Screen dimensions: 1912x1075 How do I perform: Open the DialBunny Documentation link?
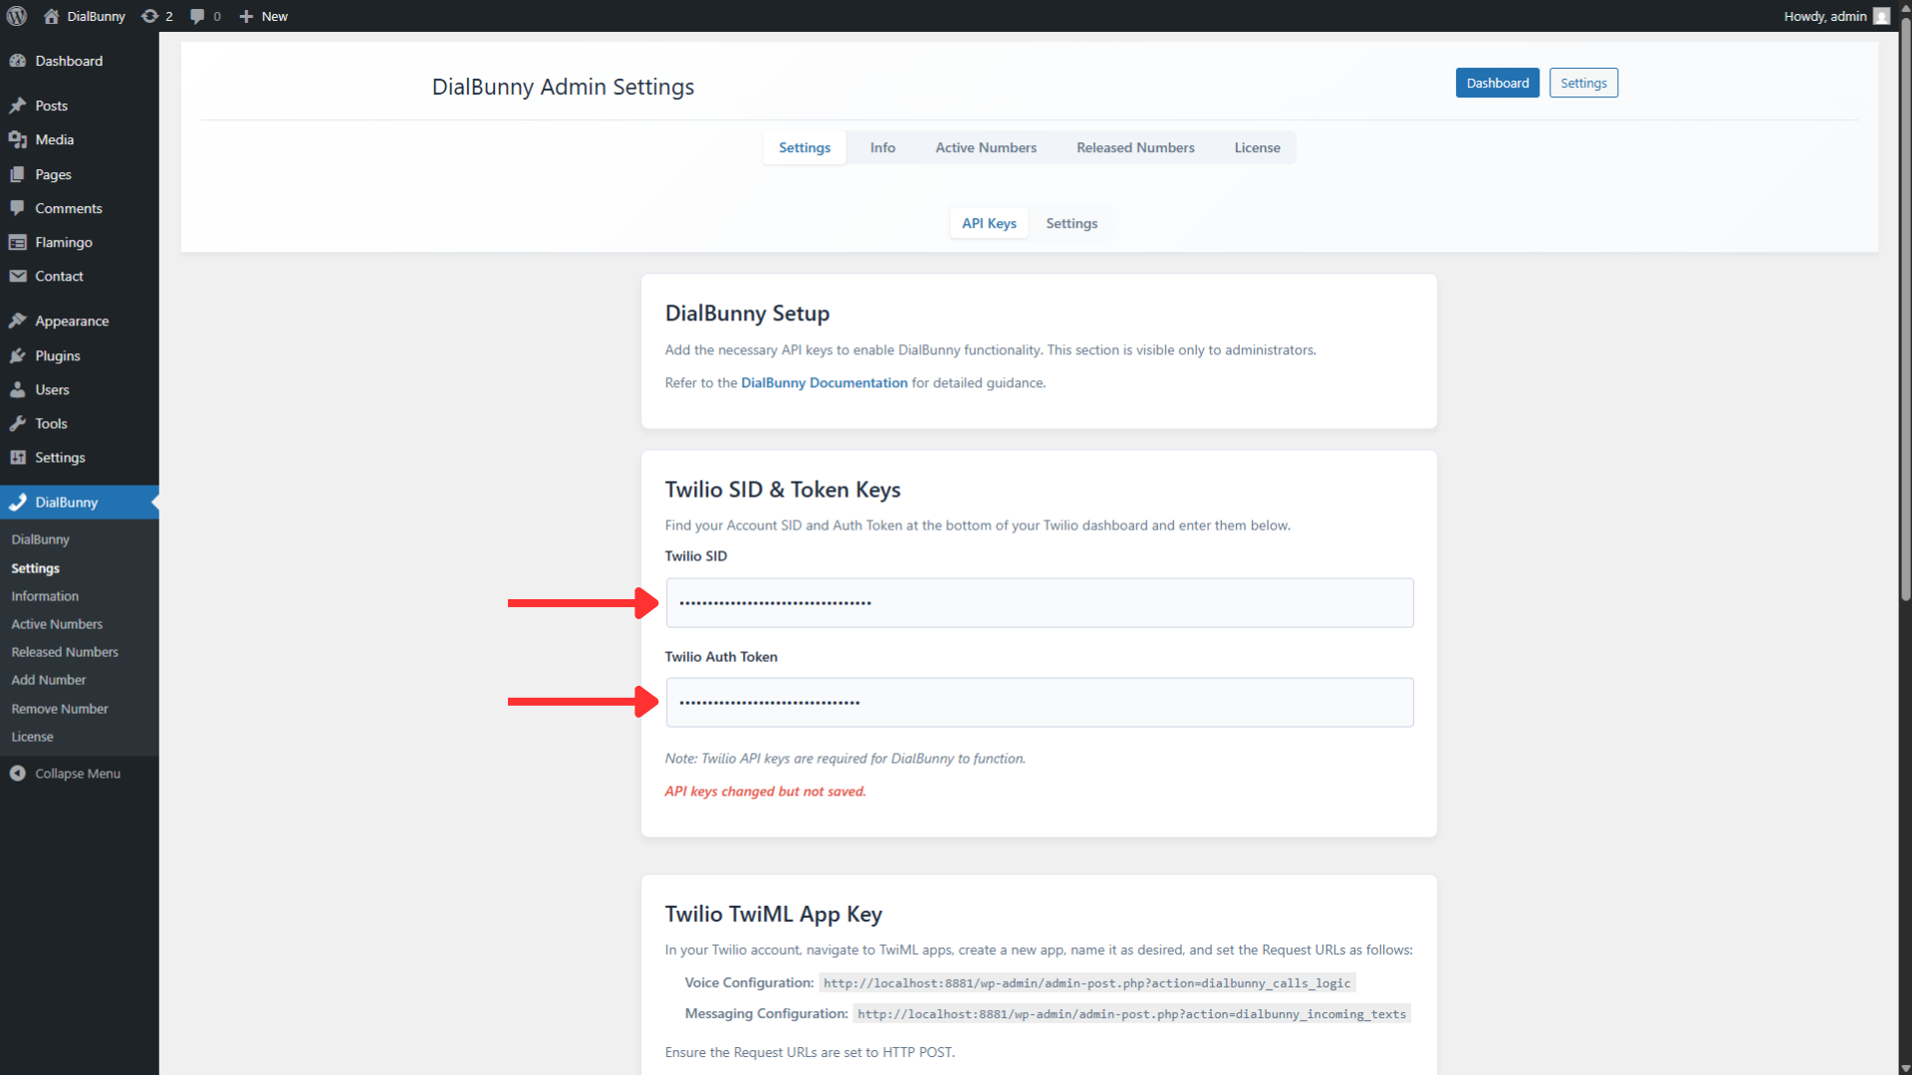[x=824, y=382]
